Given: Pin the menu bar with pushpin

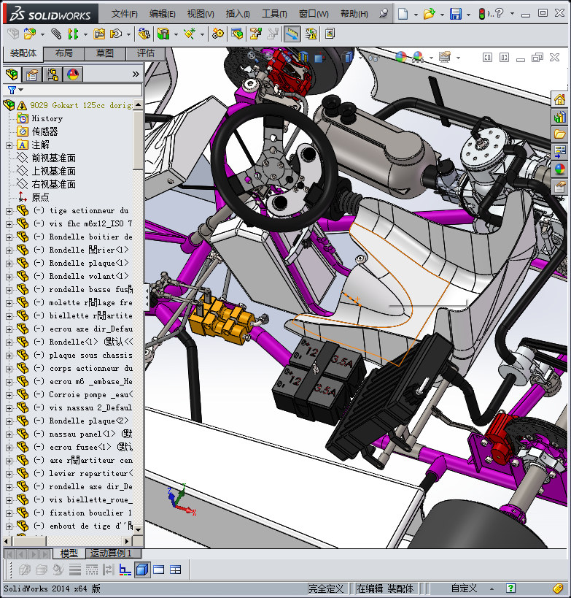Looking at the screenshot, I should [383, 14].
